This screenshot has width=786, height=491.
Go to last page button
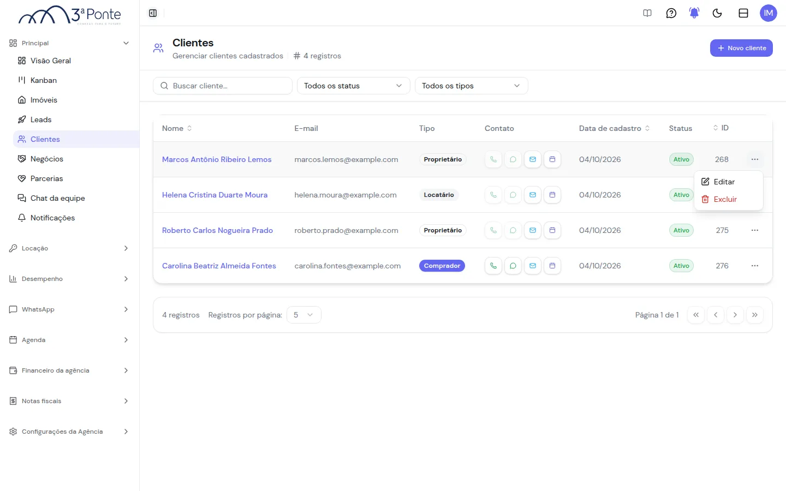[x=755, y=315]
